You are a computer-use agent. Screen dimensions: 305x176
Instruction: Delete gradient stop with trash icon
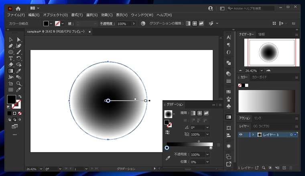(x=218, y=145)
